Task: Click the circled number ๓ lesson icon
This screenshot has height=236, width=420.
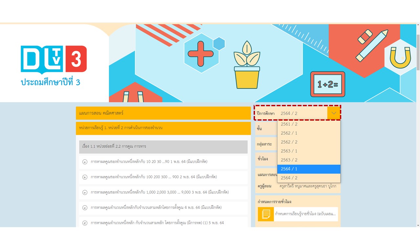Action: (85, 192)
